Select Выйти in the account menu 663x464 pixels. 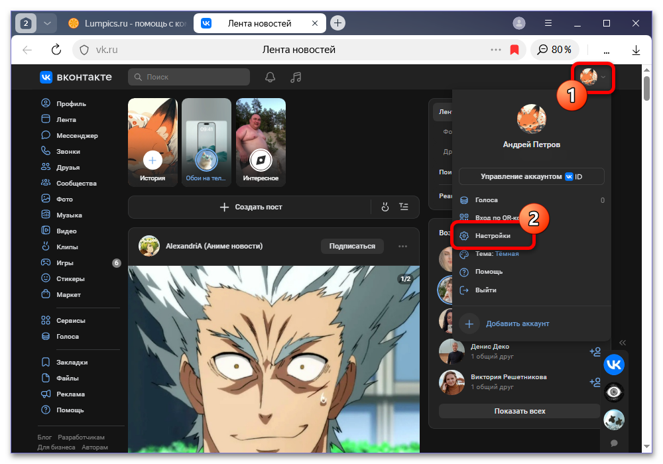(x=532, y=290)
